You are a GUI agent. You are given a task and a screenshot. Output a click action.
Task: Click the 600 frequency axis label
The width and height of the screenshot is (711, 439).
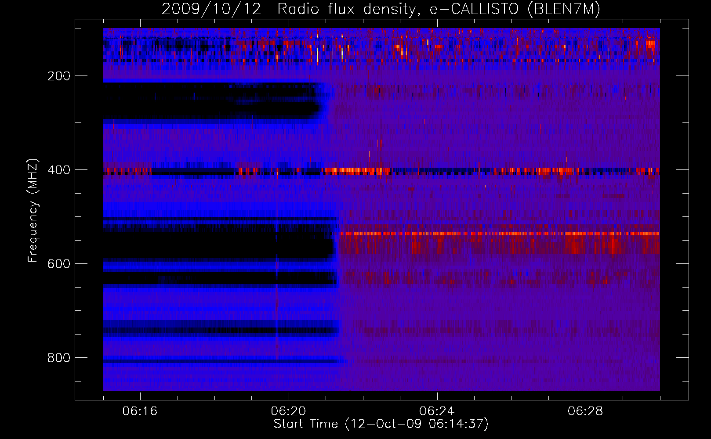click(59, 264)
